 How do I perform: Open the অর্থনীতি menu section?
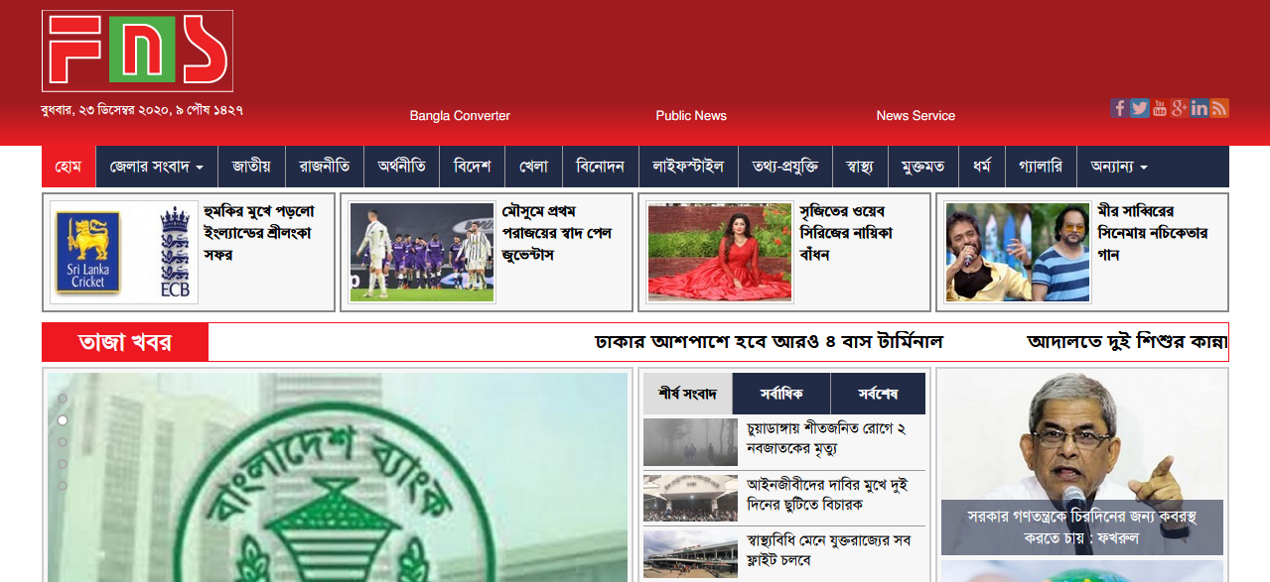coord(402,167)
